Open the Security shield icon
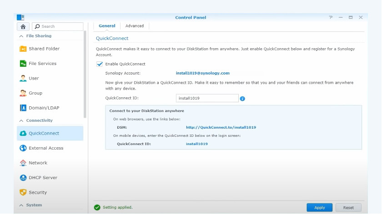The width and height of the screenshot is (382, 215). click(x=23, y=192)
